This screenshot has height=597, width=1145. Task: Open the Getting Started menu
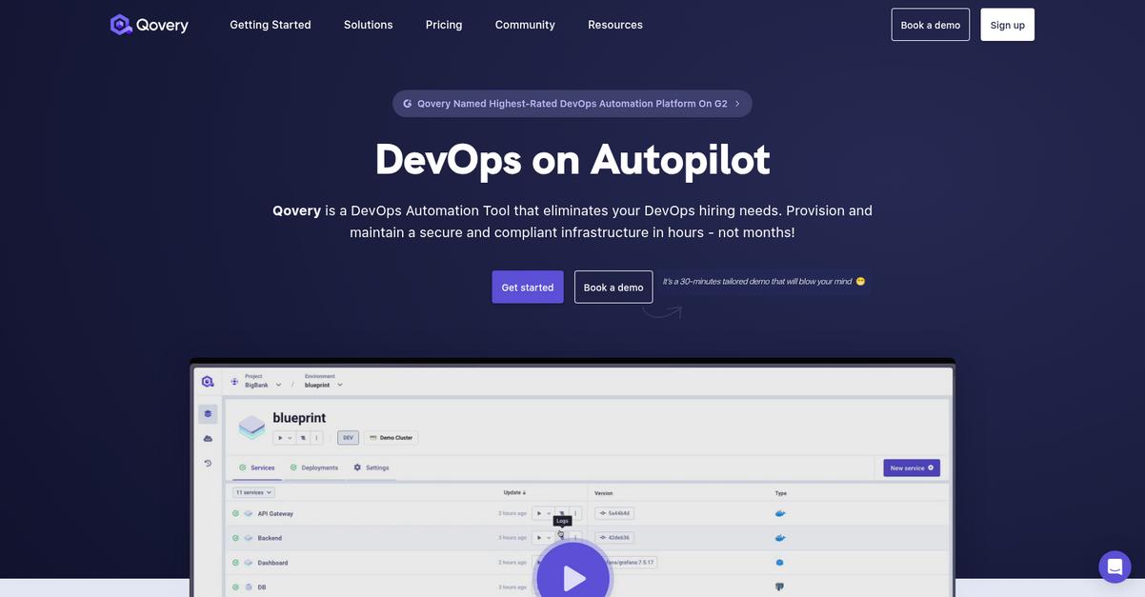point(271,25)
